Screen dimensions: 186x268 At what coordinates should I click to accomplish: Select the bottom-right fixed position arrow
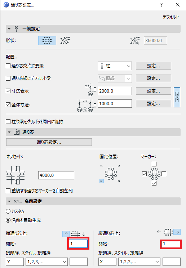(119, 181)
